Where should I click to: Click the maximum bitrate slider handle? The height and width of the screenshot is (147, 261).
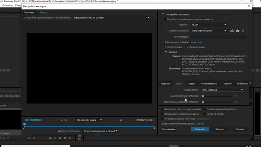pos(203,102)
